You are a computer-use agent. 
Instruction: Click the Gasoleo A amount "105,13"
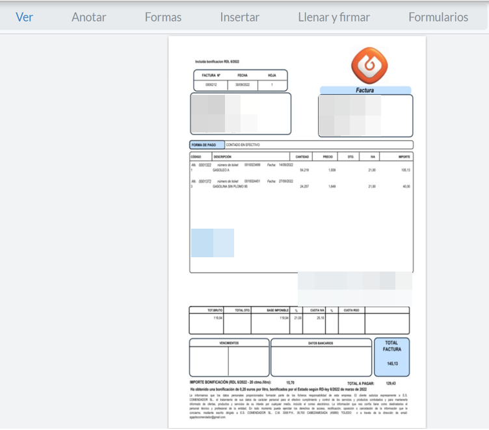pyautogui.click(x=406, y=170)
